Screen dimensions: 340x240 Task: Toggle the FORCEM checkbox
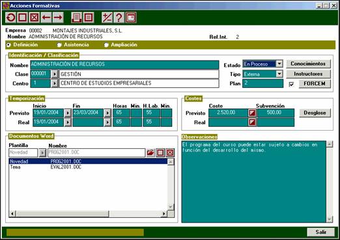coord(291,84)
